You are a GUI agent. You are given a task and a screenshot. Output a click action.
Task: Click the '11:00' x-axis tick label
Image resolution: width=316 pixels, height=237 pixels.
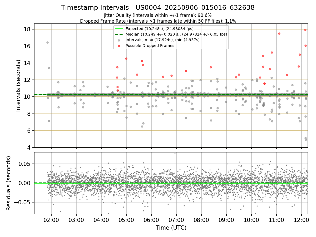click(x=276, y=220)
